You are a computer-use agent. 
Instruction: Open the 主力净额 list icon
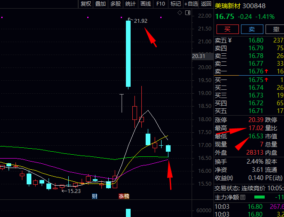click(x=242, y=197)
